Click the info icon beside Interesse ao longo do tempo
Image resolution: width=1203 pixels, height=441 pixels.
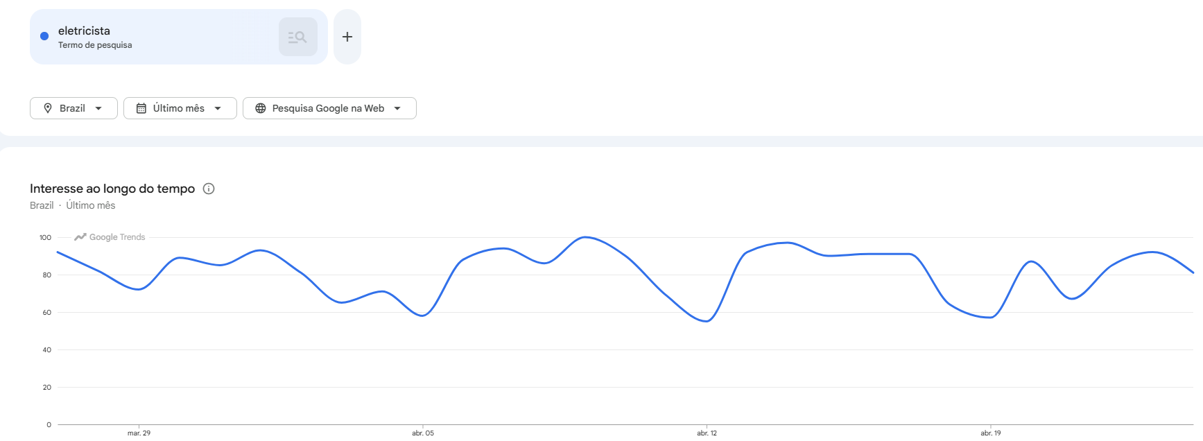pos(209,189)
